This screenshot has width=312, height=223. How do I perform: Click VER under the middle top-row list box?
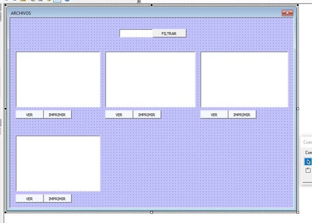tap(119, 115)
